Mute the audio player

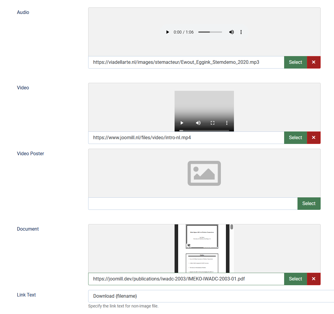(232, 32)
